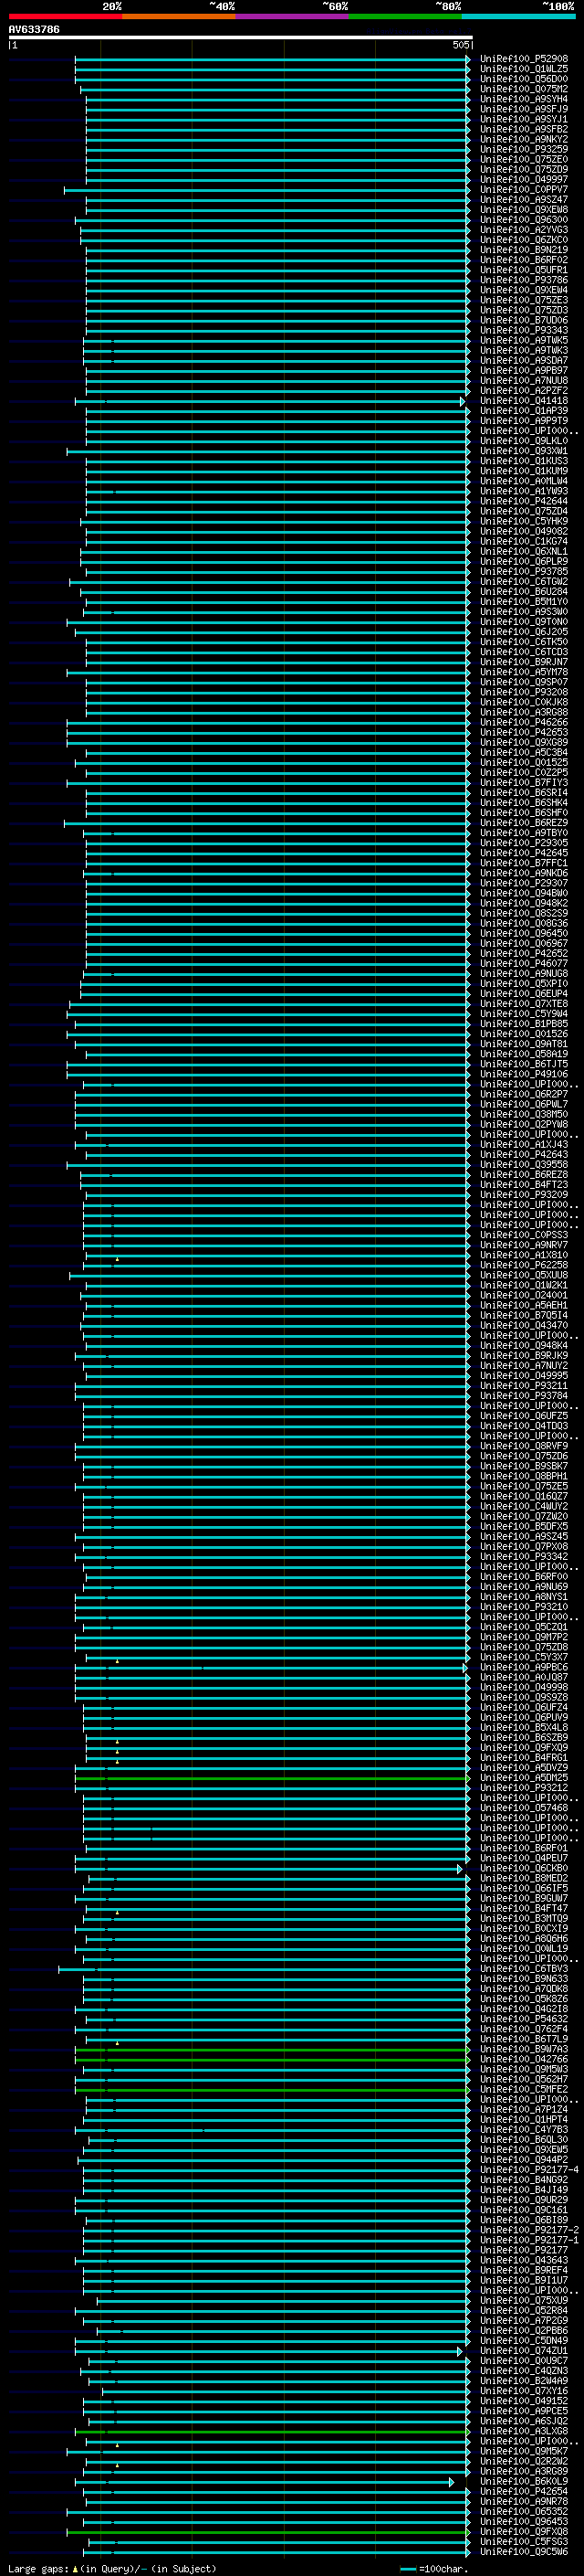Image resolution: width=584 pixels, height=2576 pixels.
Task: Click the UniRef100_Q9C161 label
Action: (523, 2210)
